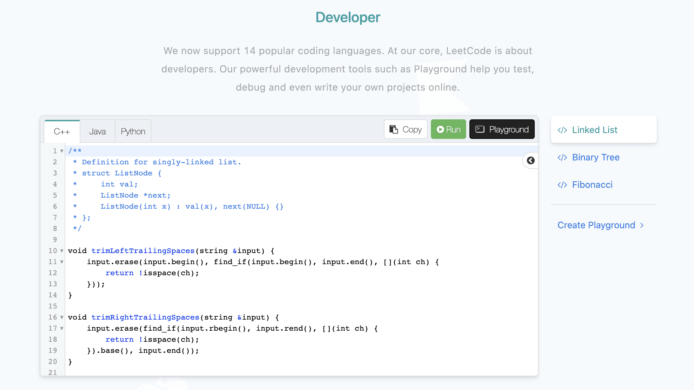The height and width of the screenshot is (390, 694).
Task: Select the C++ language tab
Action: 62,131
